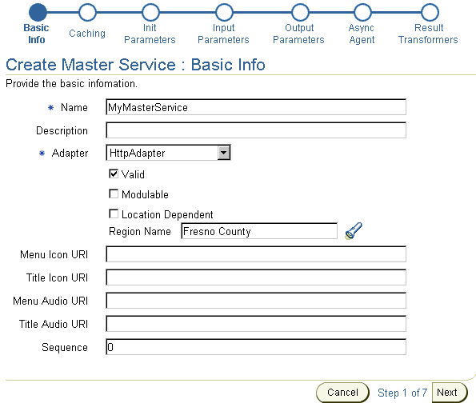Image resolution: width=476 pixels, height=407 pixels.
Task: Click the Input Parameters step circle
Action: [x=224, y=12]
